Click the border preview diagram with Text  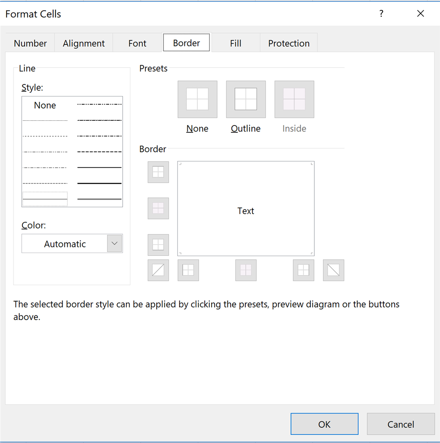pos(246,209)
